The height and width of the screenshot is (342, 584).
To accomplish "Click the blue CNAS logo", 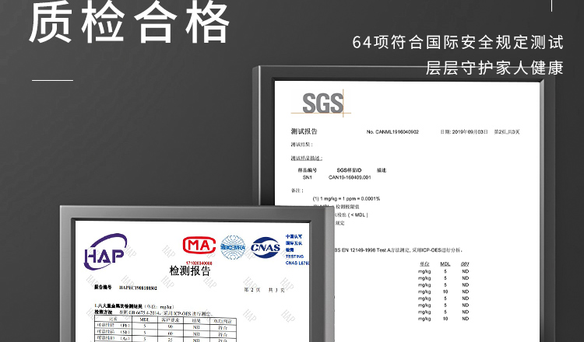I will tap(266, 247).
